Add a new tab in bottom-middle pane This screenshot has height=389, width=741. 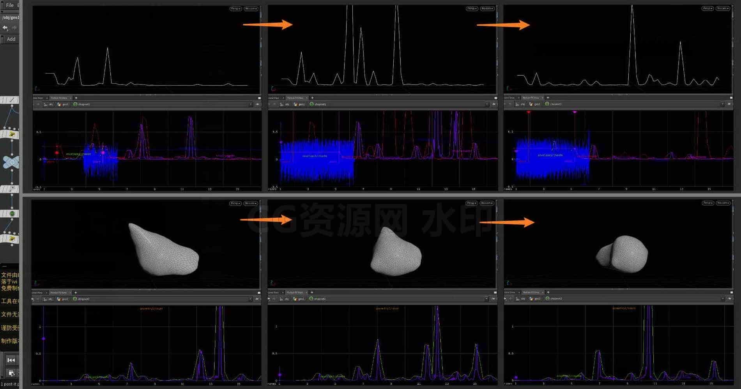point(312,292)
